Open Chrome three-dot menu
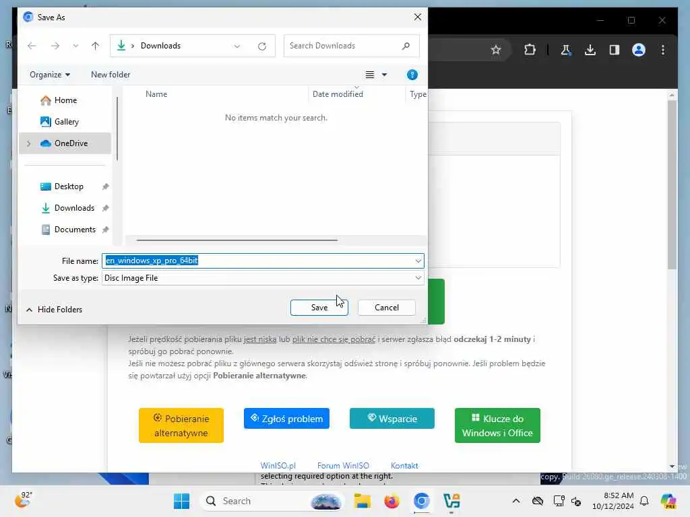The image size is (690, 517). click(663, 50)
